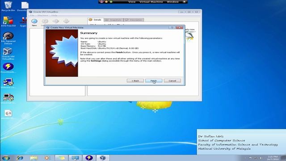Open the Machine menu in VirtualBox window
Image resolution: width=286 pixels, height=161 pixels.
[43, 15]
